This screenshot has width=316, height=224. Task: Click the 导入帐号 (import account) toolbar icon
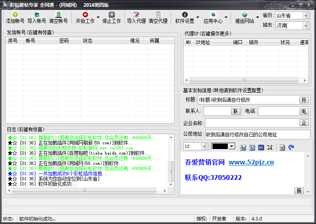click(37, 17)
